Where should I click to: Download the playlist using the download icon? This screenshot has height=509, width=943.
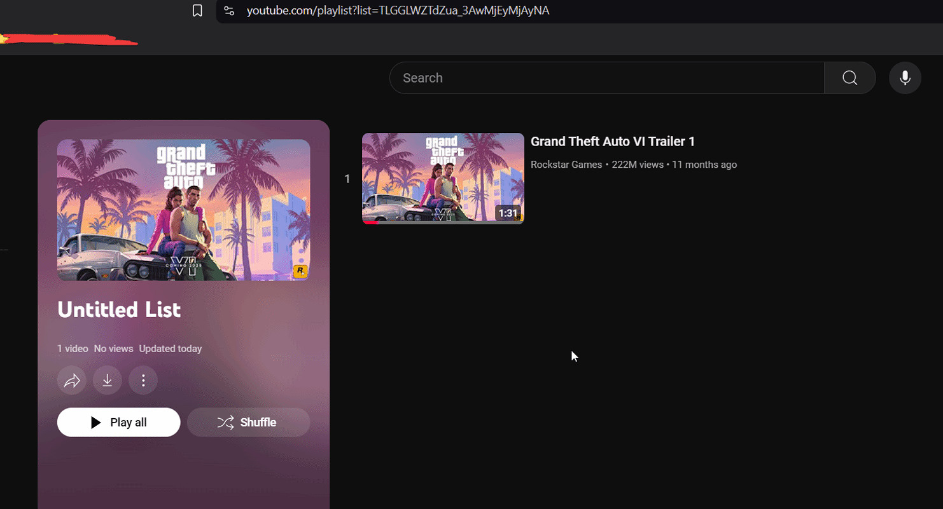click(108, 381)
